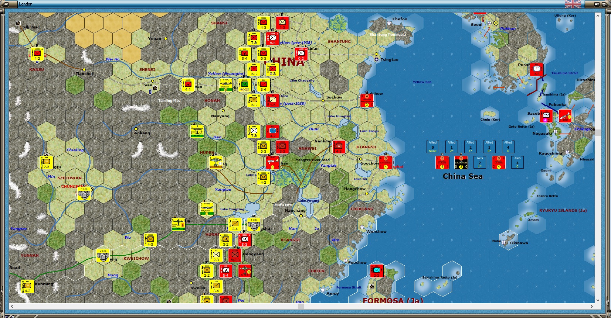Select the 1 OIL counter at Changsha
The image size is (611, 318).
click(x=254, y=224)
